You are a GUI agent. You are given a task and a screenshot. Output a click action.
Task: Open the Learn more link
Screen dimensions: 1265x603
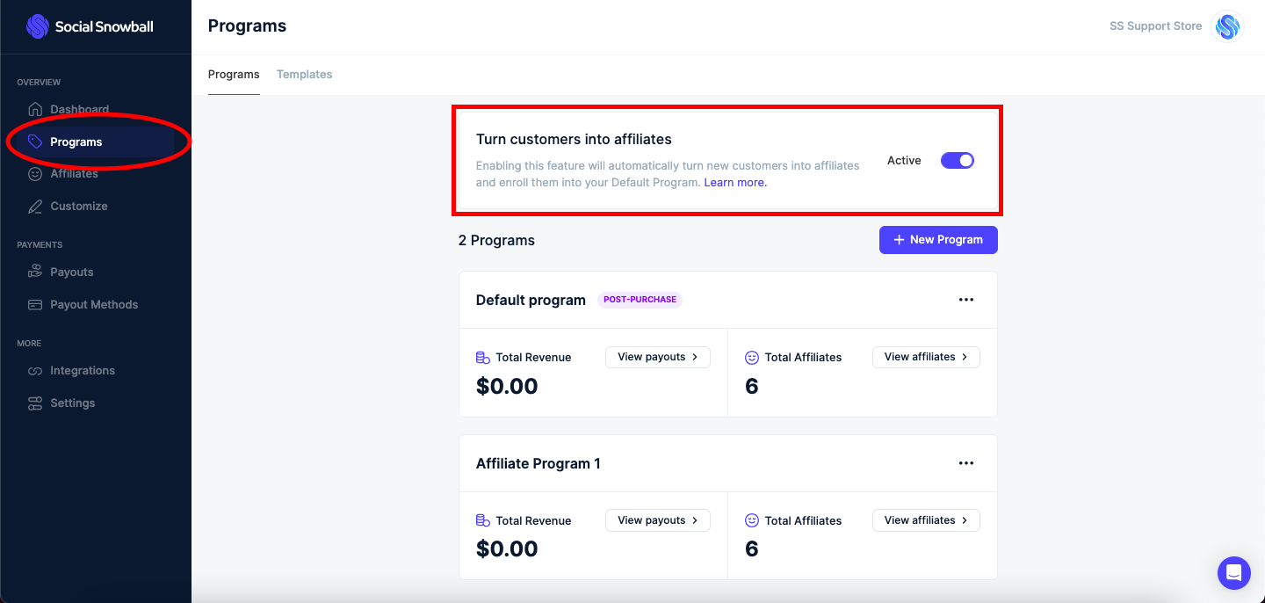(x=734, y=182)
